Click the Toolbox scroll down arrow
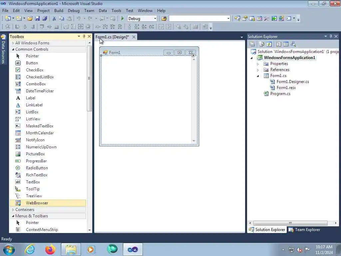341x256 pixels. point(89,230)
